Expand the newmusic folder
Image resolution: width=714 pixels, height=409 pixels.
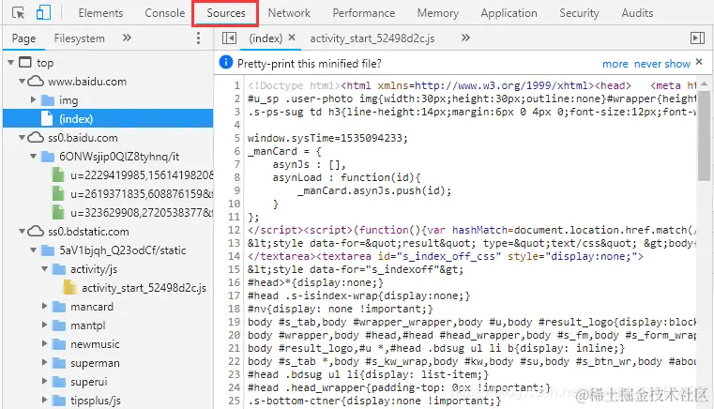pyautogui.click(x=45, y=344)
